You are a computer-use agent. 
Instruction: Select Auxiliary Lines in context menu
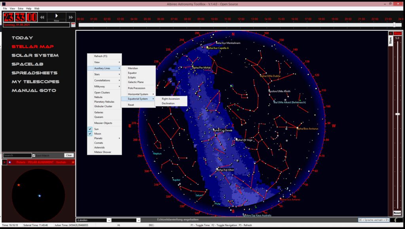[104, 68]
